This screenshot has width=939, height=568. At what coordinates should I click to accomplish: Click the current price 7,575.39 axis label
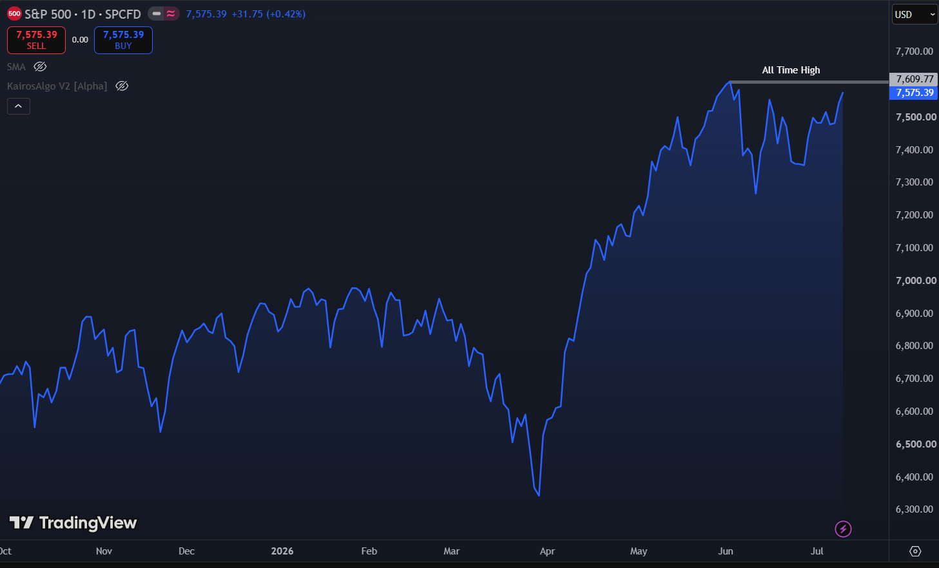click(914, 93)
